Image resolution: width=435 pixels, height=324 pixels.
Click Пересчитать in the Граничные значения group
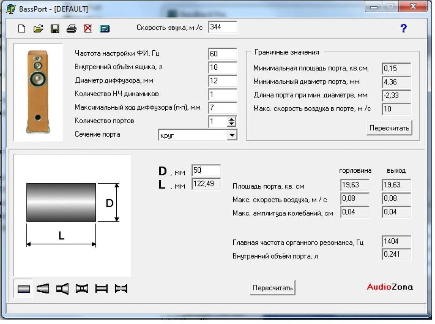(x=389, y=128)
